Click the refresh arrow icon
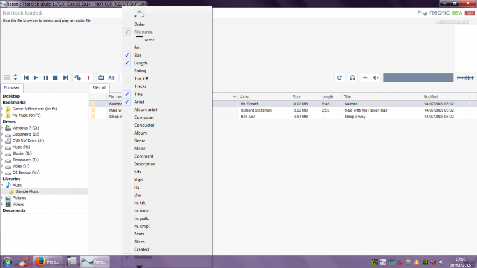Image resolution: width=477 pixels, height=268 pixels. (x=340, y=78)
